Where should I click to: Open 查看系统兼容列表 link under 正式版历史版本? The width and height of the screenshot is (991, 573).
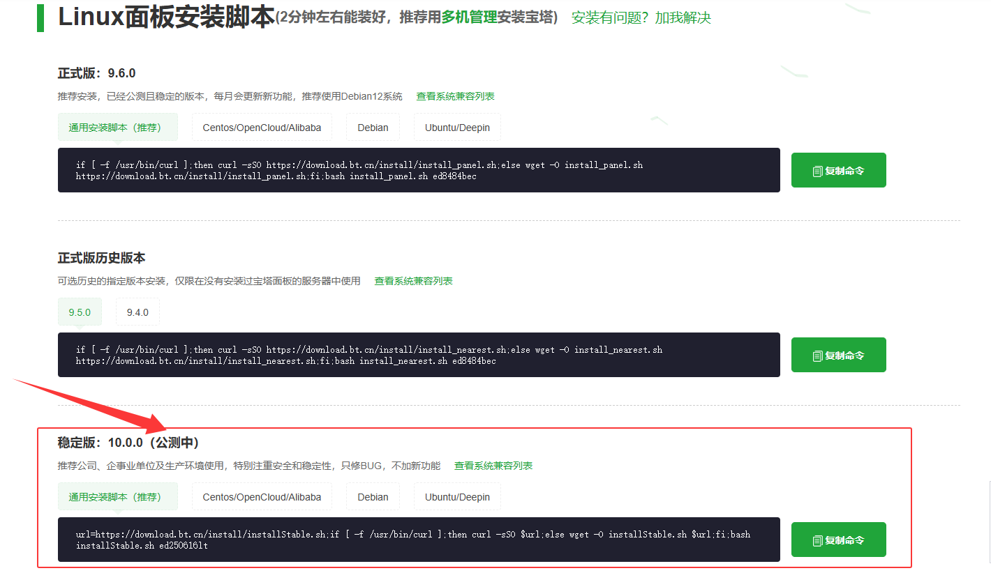[x=413, y=281]
